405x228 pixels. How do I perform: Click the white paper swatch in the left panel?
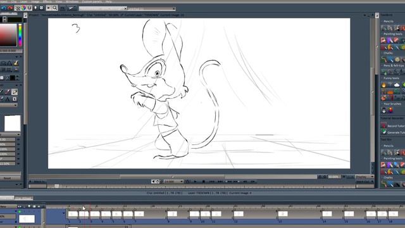click(13, 123)
